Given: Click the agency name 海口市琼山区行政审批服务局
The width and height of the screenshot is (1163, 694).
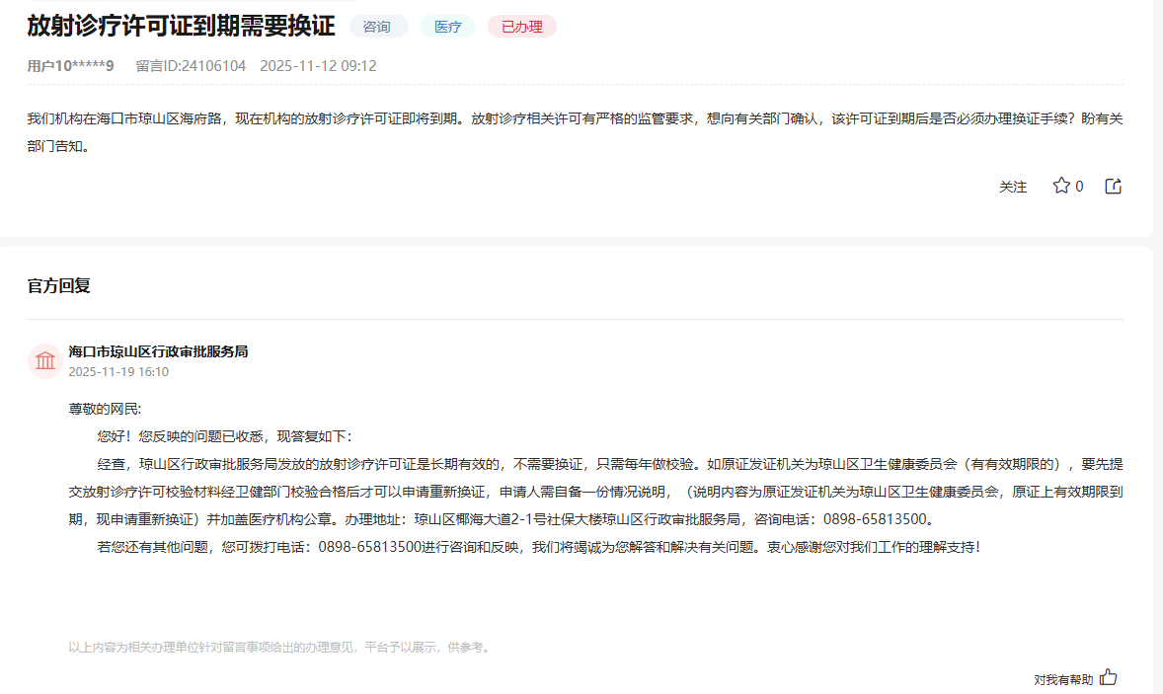Looking at the screenshot, I should click(x=157, y=350).
